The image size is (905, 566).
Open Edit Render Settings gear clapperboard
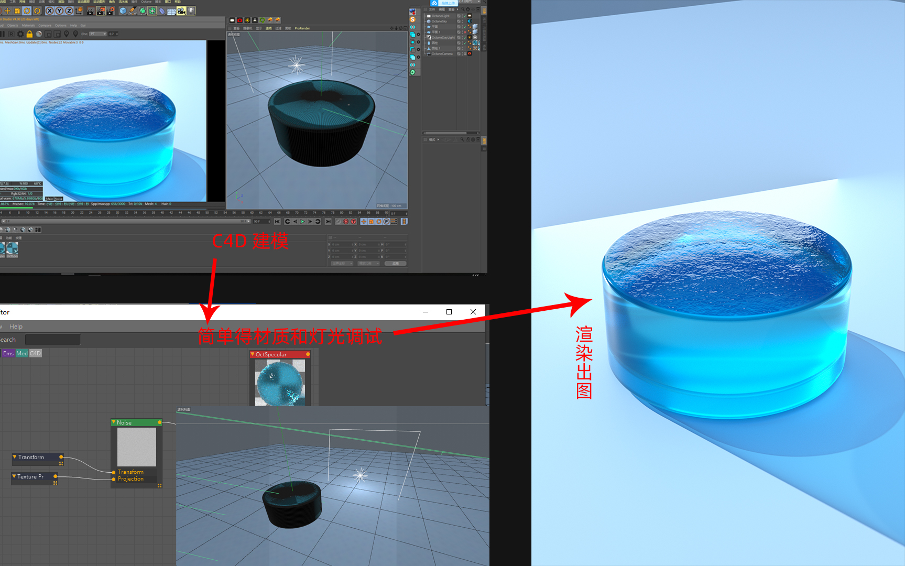(111, 10)
